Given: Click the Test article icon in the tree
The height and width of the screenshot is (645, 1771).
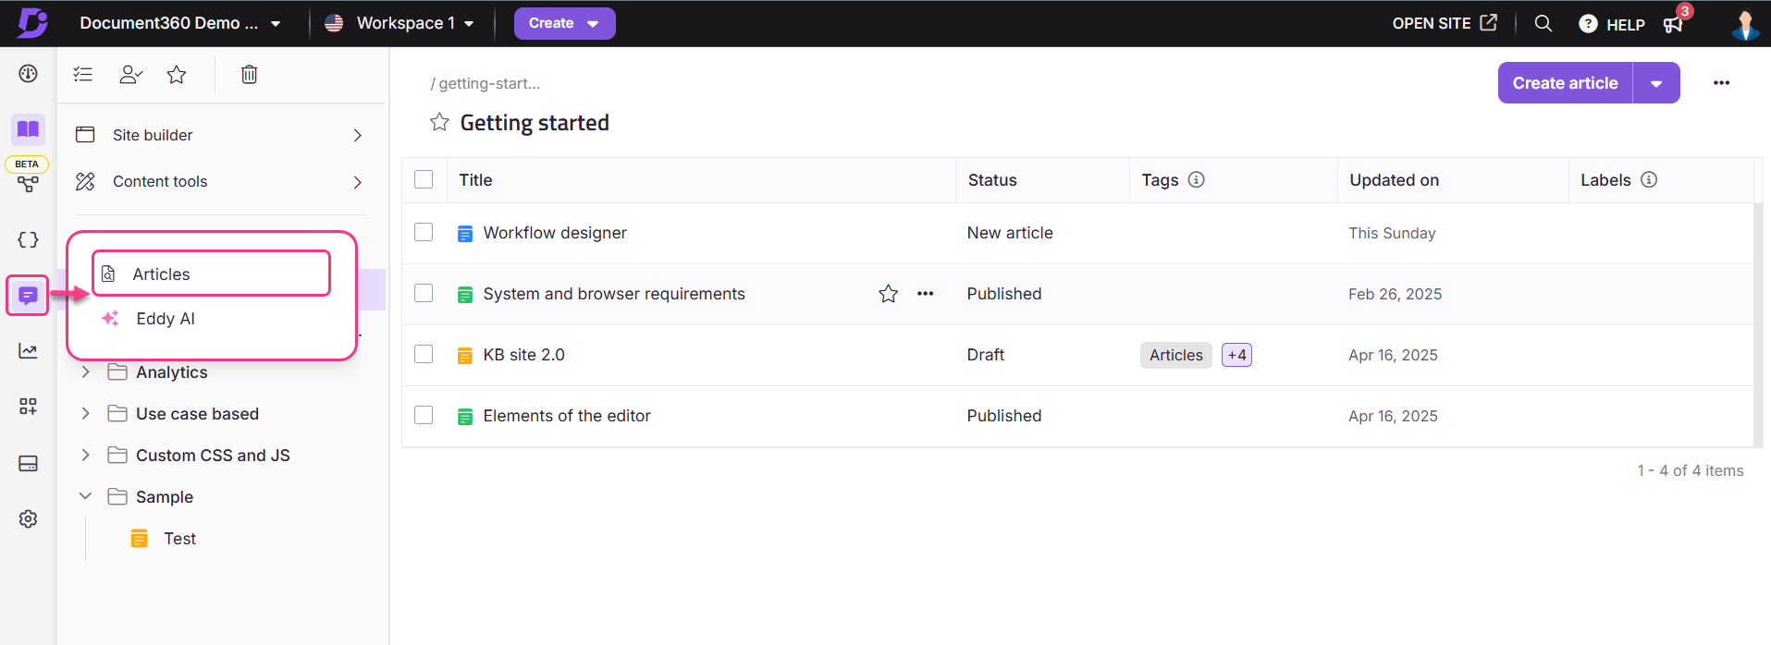Looking at the screenshot, I should click(140, 539).
